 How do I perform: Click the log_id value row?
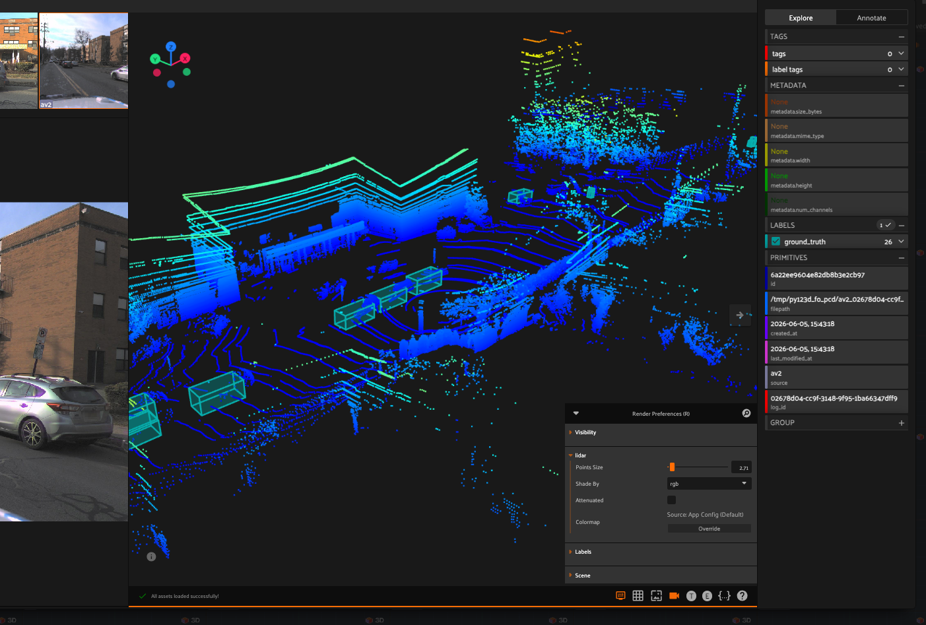(836, 402)
